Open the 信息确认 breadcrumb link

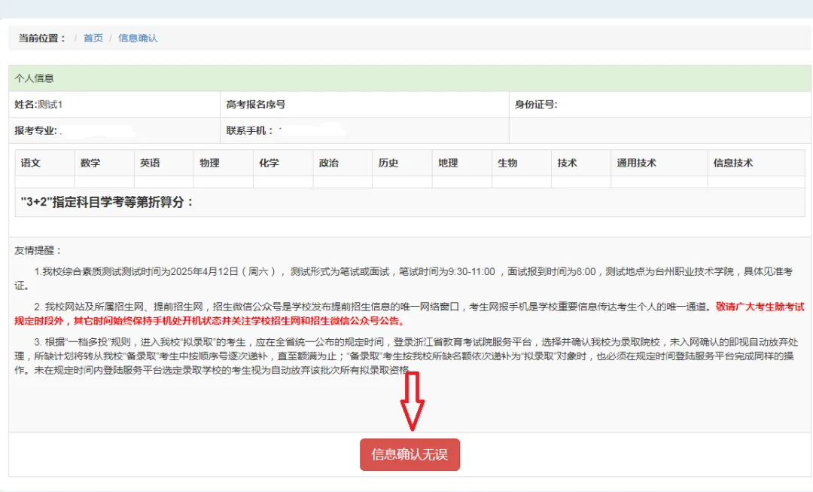[138, 38]
